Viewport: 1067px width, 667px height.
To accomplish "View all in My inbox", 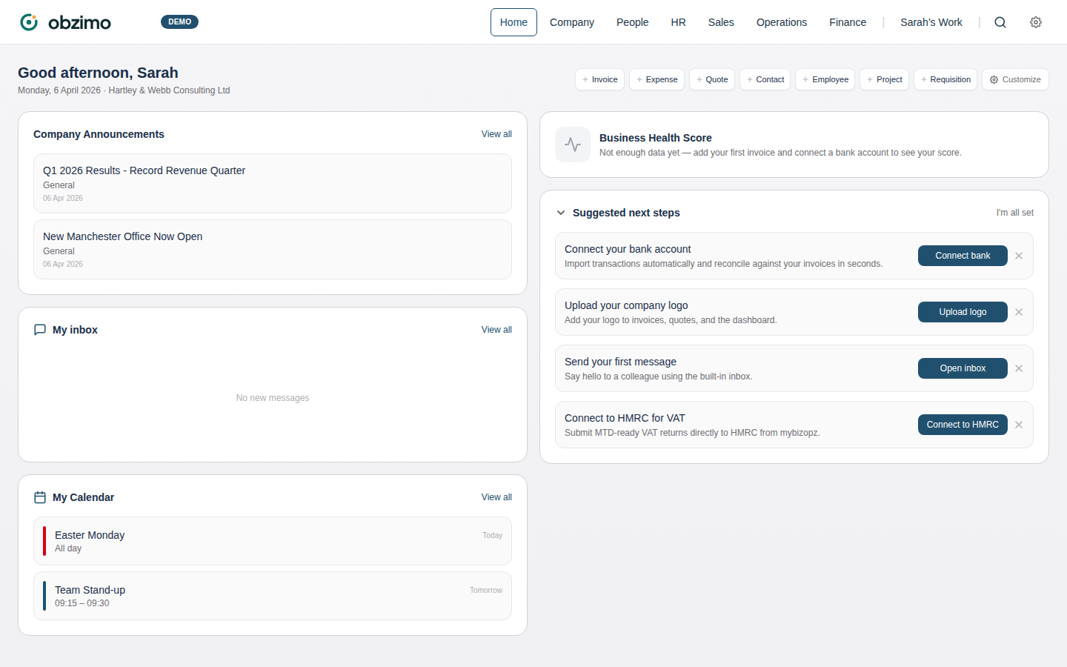I will coord(496,330).
